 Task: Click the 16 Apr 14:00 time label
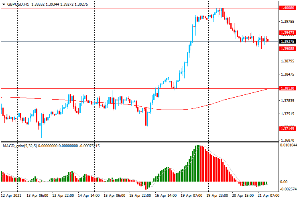tap(166, 196)
